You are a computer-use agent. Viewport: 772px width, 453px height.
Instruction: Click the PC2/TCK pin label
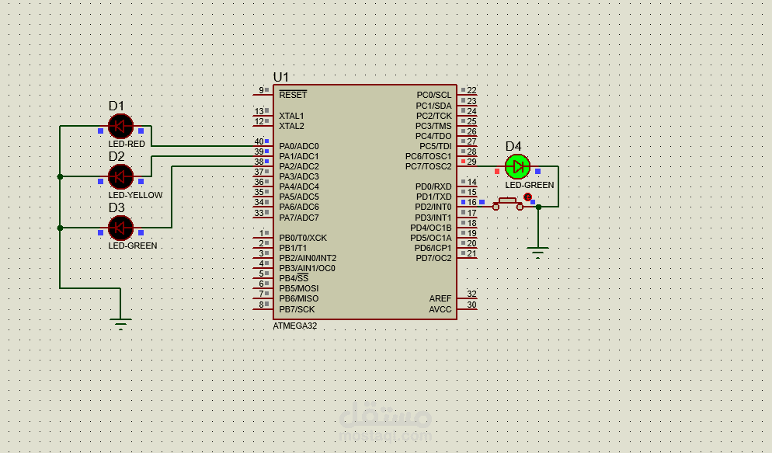[433, 116]
